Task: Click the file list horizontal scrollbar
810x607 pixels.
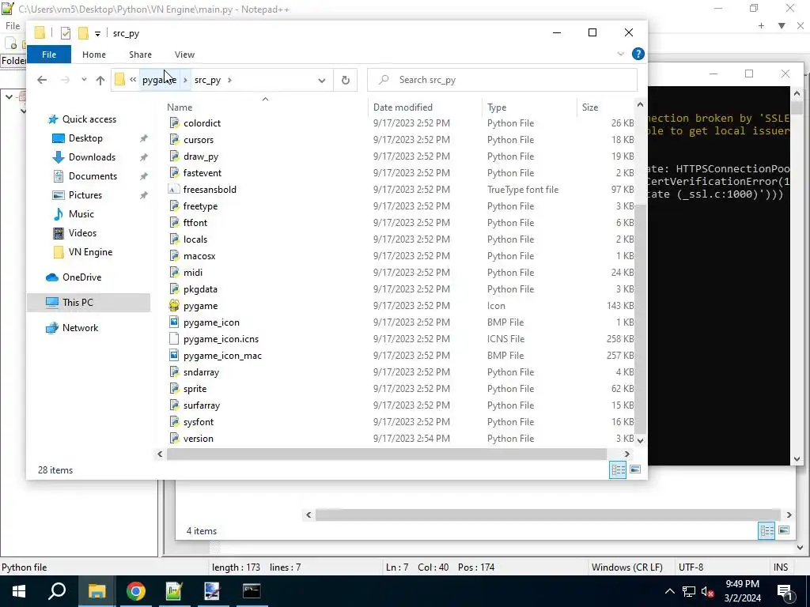Action: click(x=386, y=454)
